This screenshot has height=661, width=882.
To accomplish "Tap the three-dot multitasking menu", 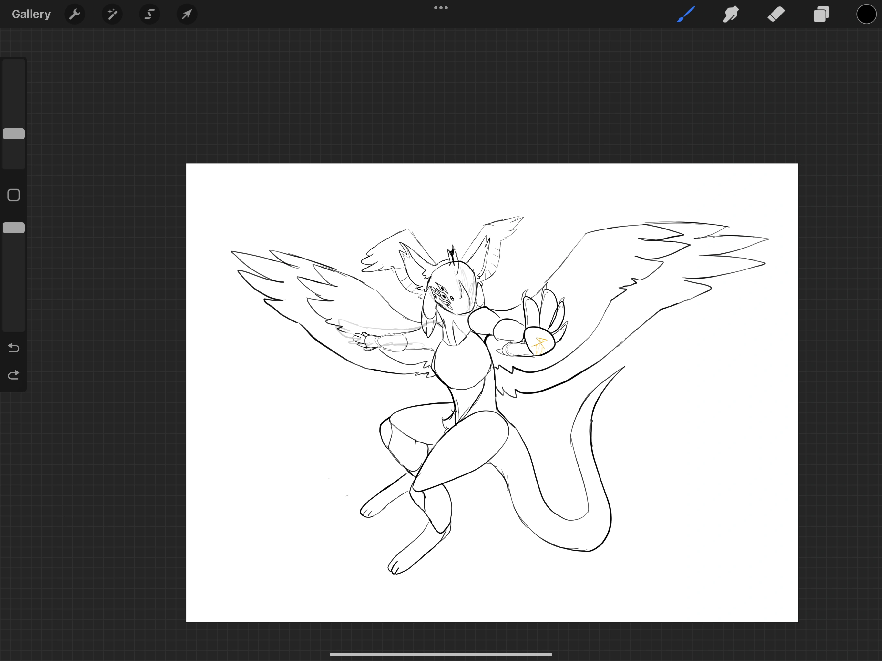I will pyautogui.click(x=441, y=8).
